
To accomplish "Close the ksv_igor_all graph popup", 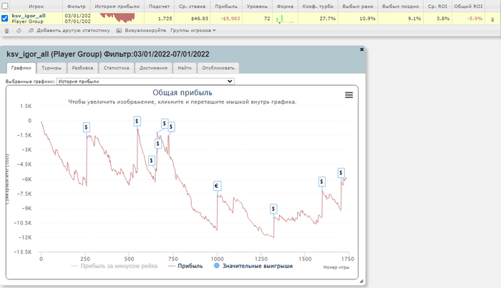I will 361,49.
